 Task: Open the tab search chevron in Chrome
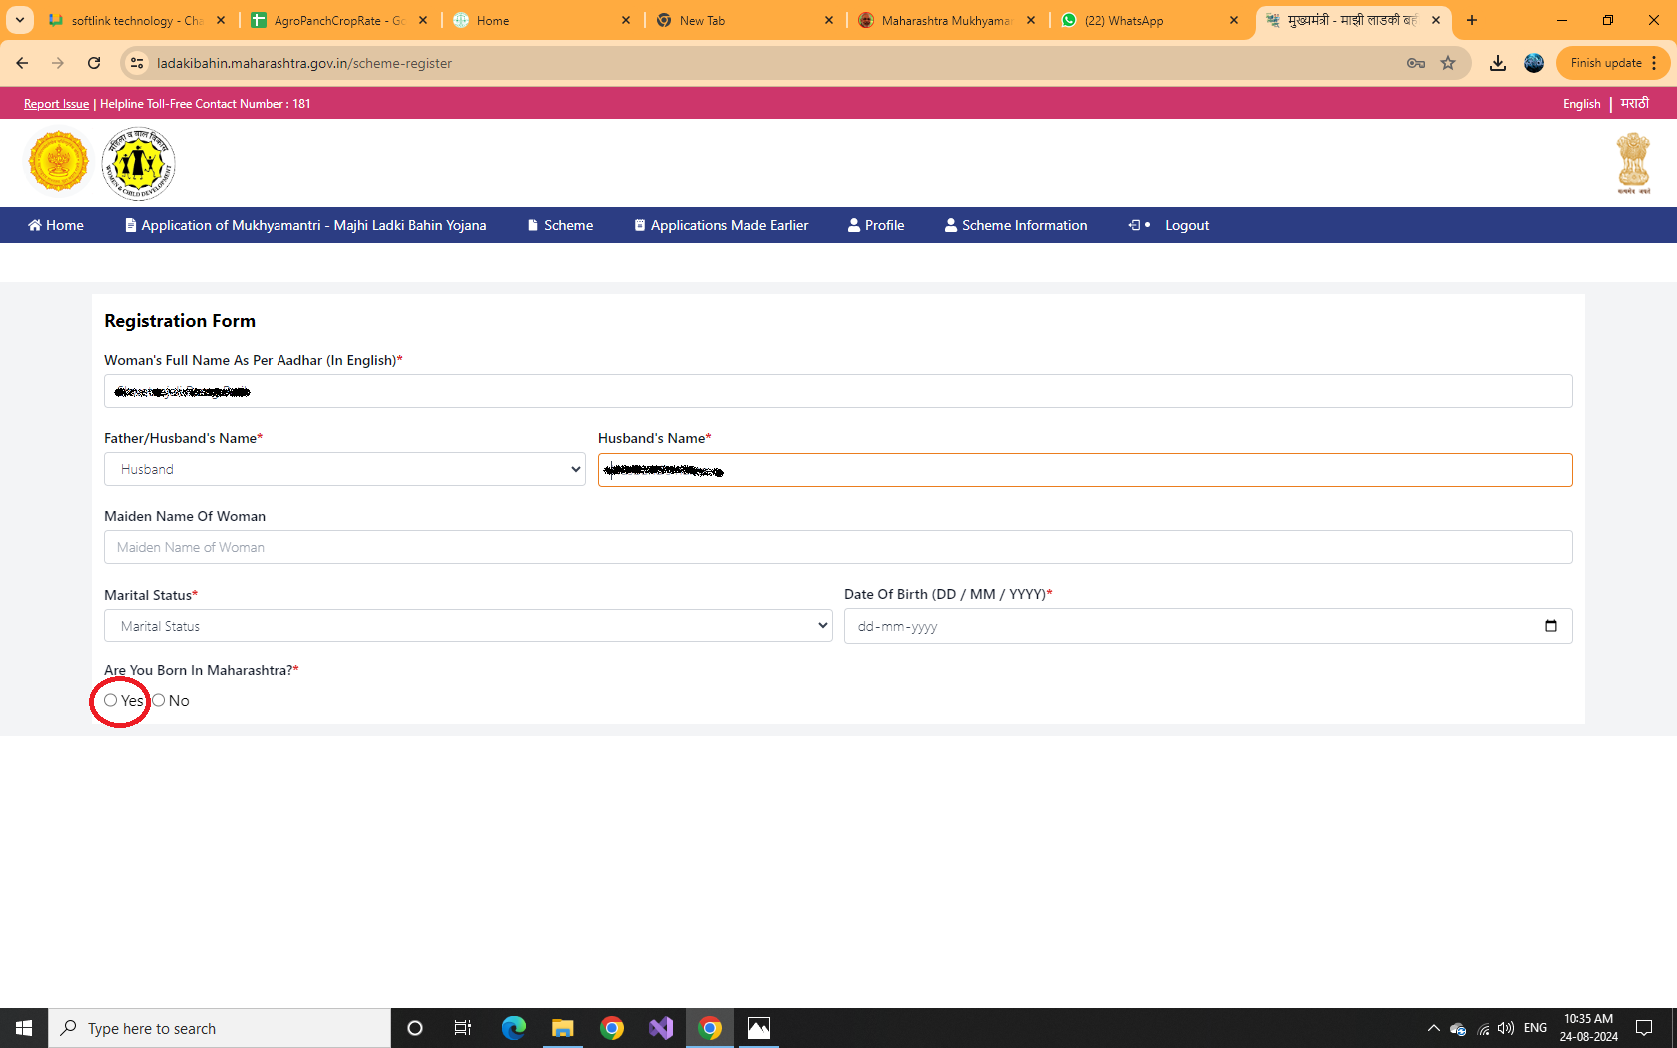(19, 20)
